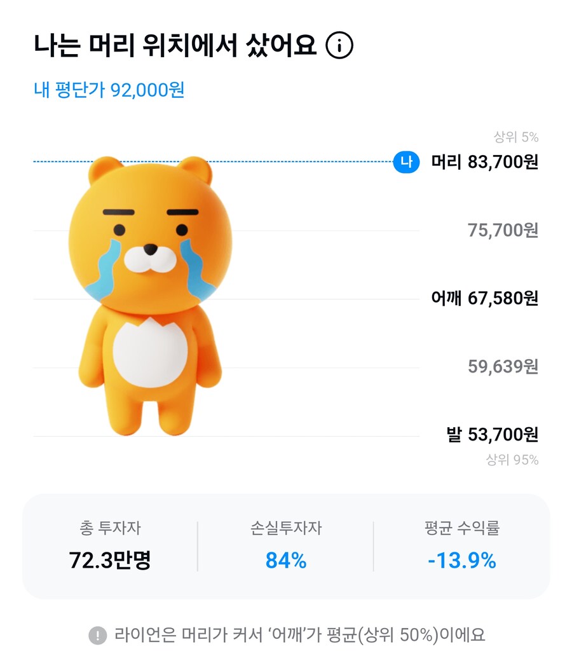Tap the dotted blue price line
This screenshot has width=572, height=663.
pos(213,161)
